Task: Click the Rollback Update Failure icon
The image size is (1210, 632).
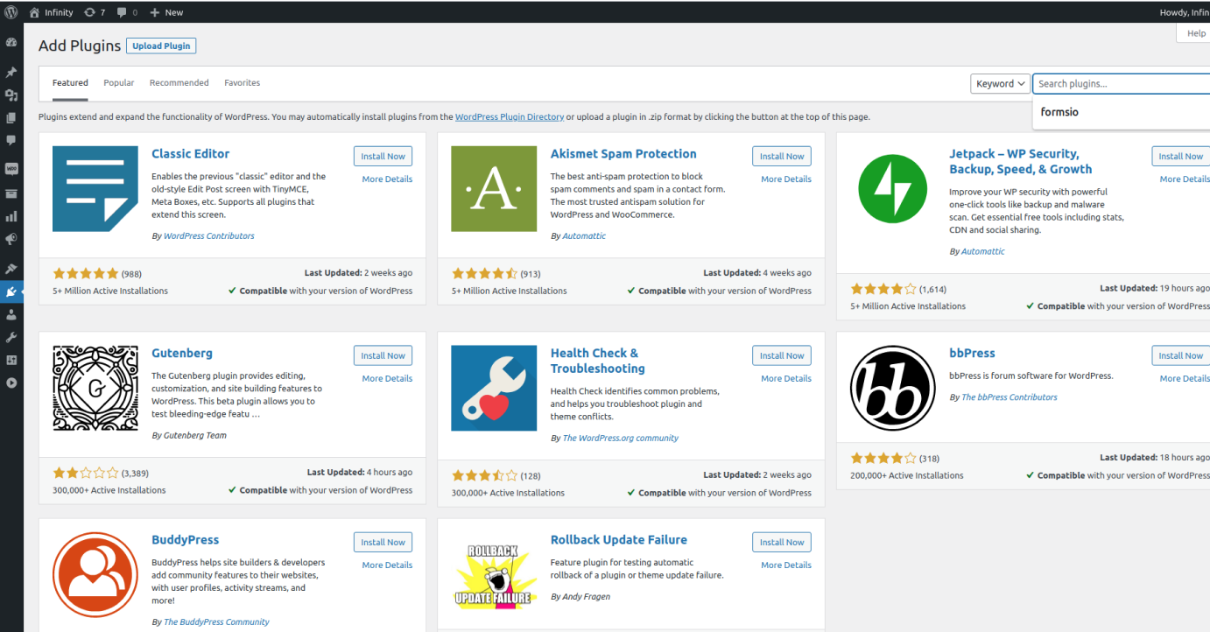Action: [494, 575]
